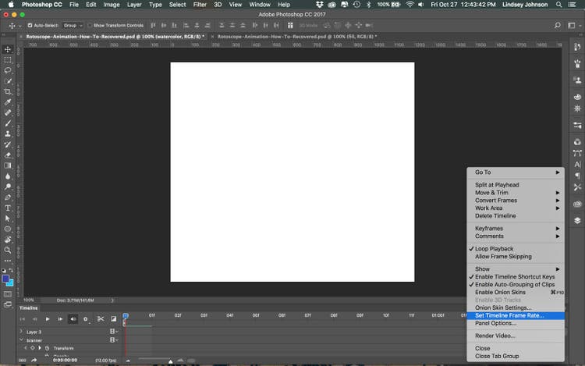
Task: Click the timeline transition icon
Action: point(113,319)
